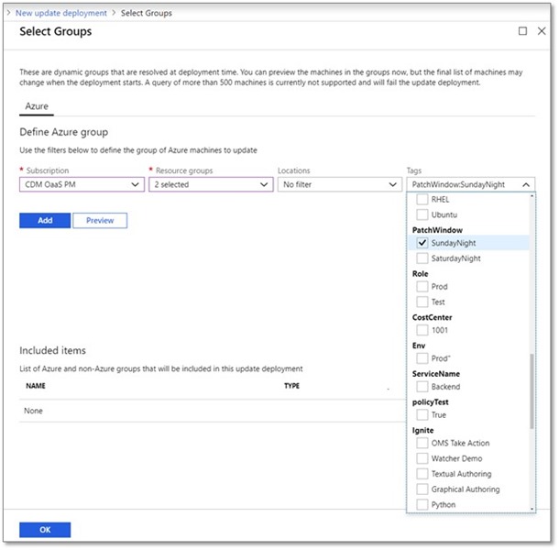The height and width of the screenshot is (550, 559).
Task: Open the Subscription dropdown CDM OaaS PM
Action: (82, 185)
